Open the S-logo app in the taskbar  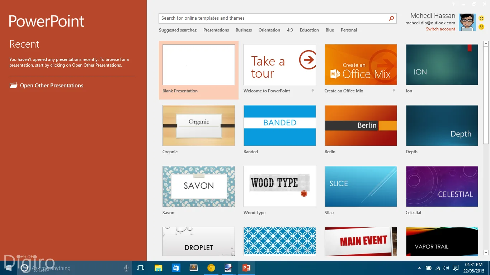pyautogui.click(x=194, y=268)
